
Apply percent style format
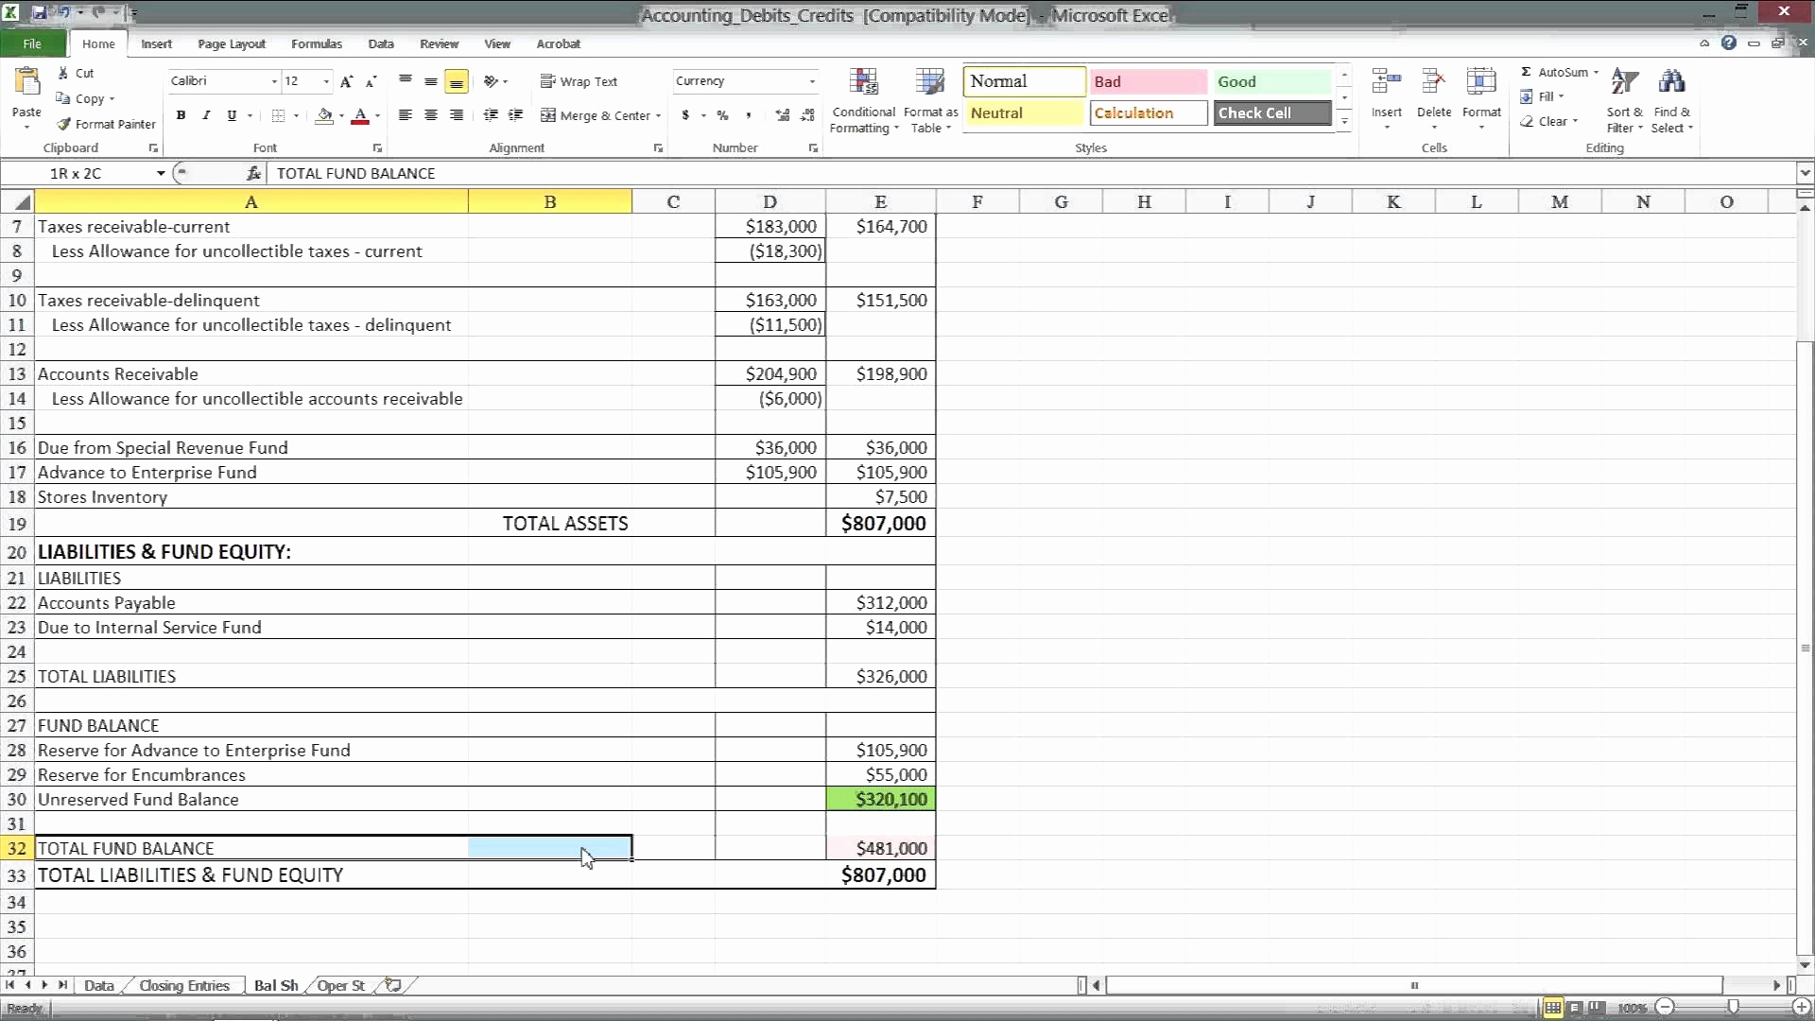coord(722,115)
